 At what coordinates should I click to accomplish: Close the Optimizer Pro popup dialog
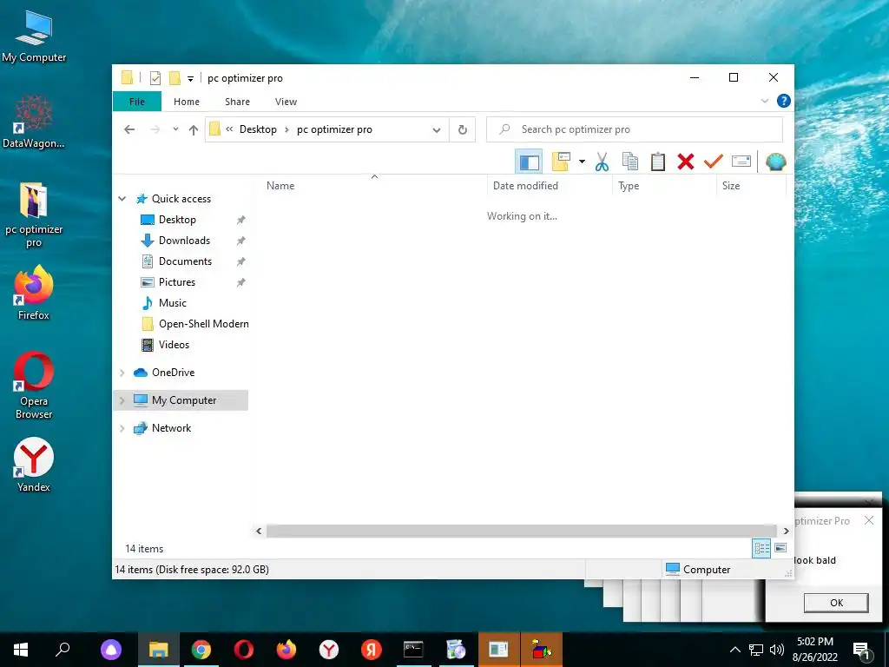click(x=868, y=520)
